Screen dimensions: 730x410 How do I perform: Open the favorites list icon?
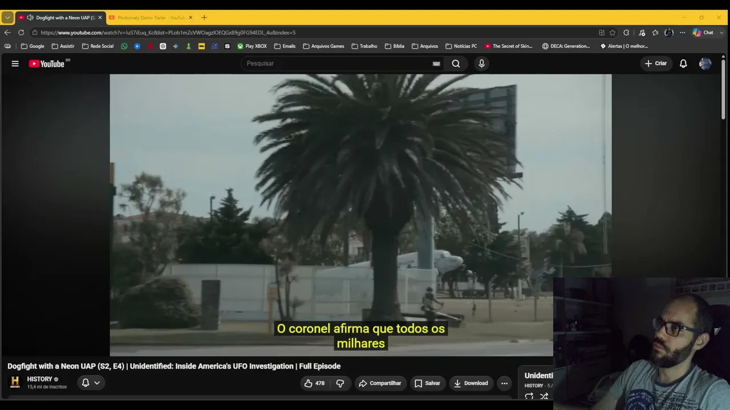pos(655,32)
